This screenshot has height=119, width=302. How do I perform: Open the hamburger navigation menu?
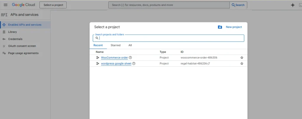(x=6, y=5)
